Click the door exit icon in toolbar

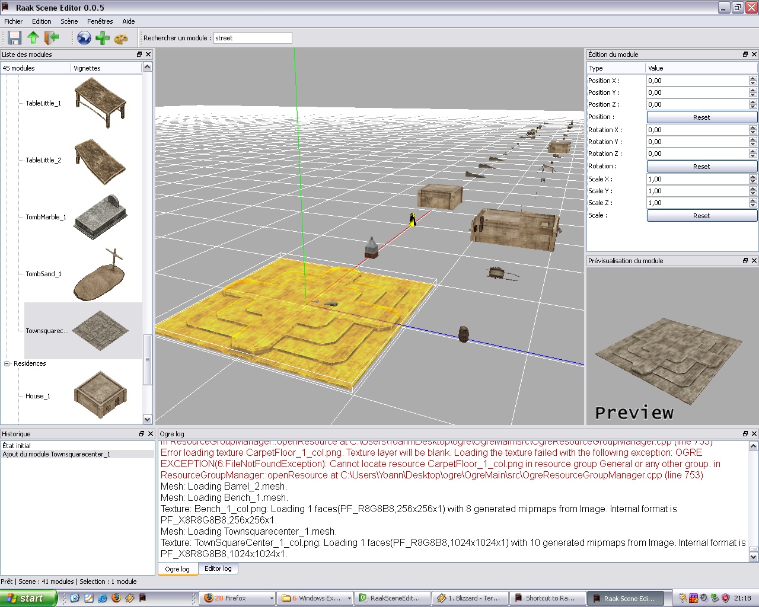52,38
